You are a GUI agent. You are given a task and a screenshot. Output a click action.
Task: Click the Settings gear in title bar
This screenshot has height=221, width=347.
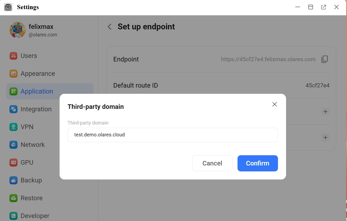tap(8, 7)
